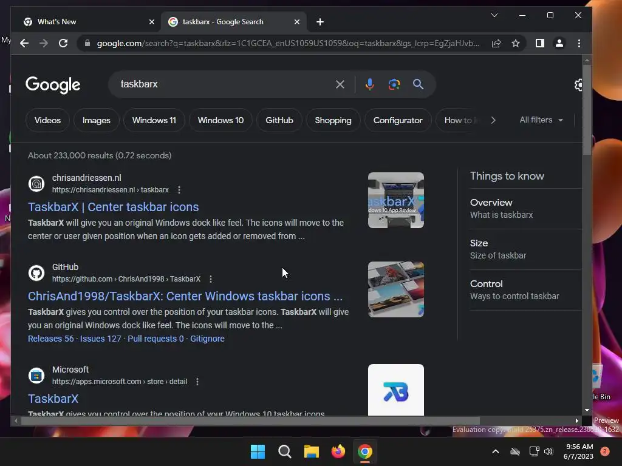The width and height of the screenshot is (622, 466).
Task: Launch Firefox from taskbar
Action: tap(338, 451)
